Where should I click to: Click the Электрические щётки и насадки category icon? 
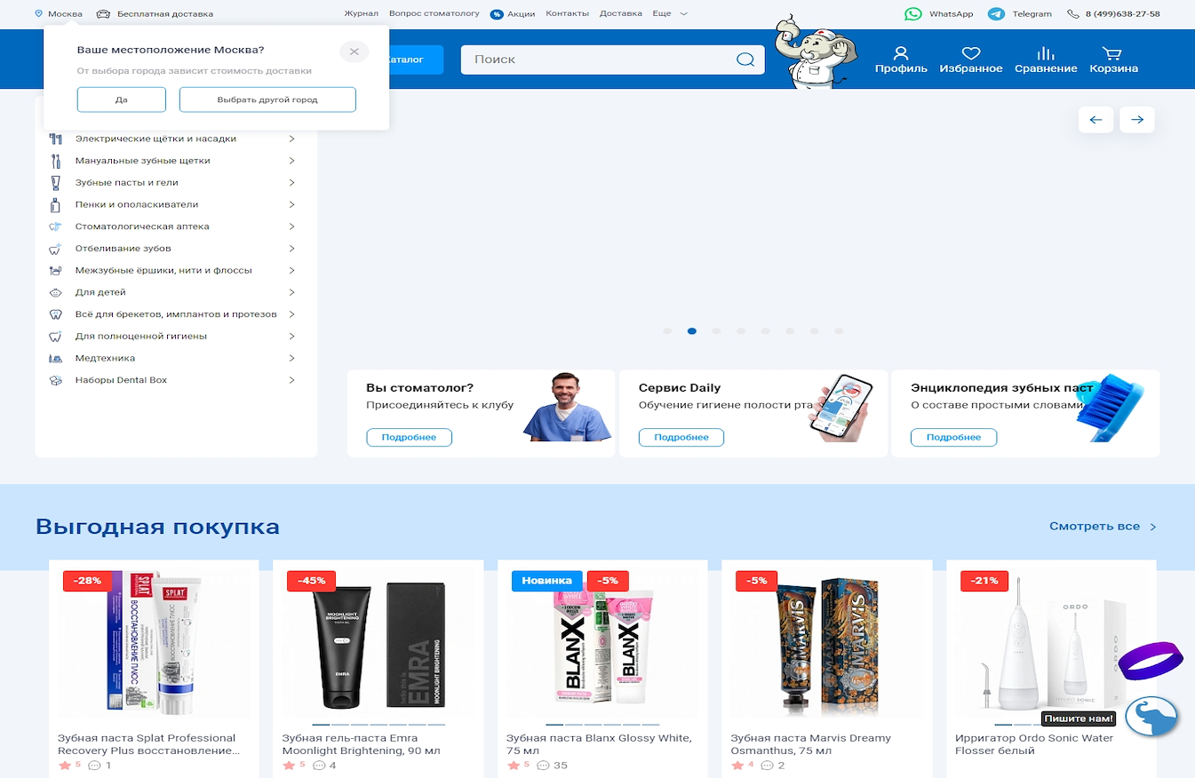pyautogui.click(x=55, y=139)
